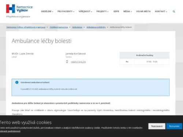Accept cookies with Rozumím button
This screenshot has height=137, width=183.
[174, 126]
